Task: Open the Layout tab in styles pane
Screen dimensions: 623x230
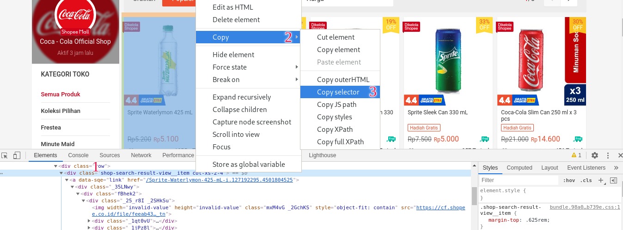Action: [x=550, y=168]
